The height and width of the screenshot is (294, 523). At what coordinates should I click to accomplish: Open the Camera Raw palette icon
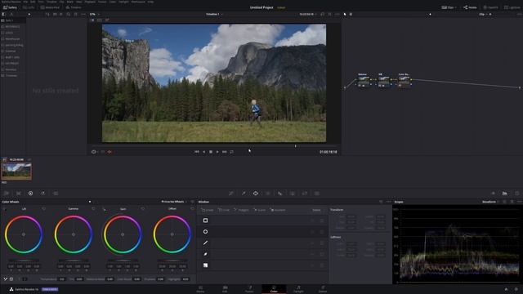7,194
